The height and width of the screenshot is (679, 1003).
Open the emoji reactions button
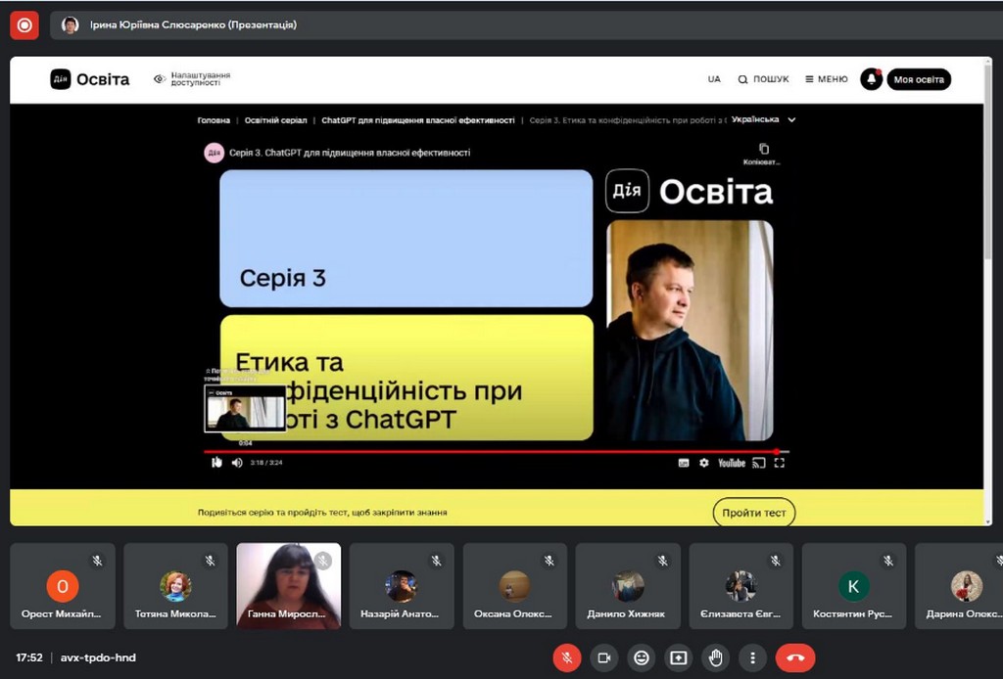click(x=642, y=657)
